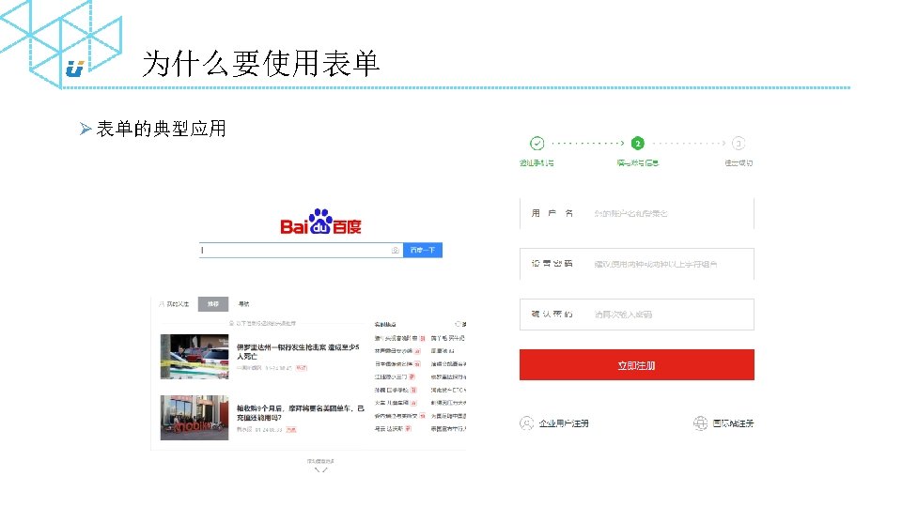
Task: Click the globe icon for 国际站注册
Action: pos(700,423)
